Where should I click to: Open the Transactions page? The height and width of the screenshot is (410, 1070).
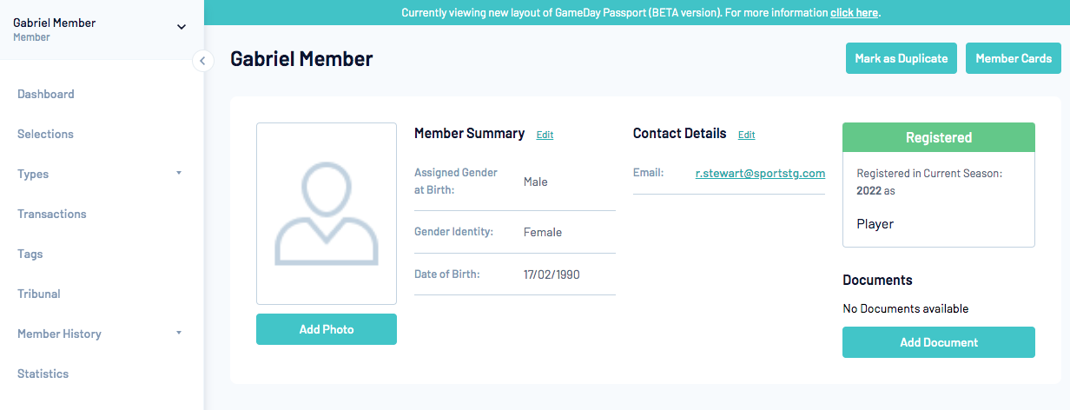[52, 214]
